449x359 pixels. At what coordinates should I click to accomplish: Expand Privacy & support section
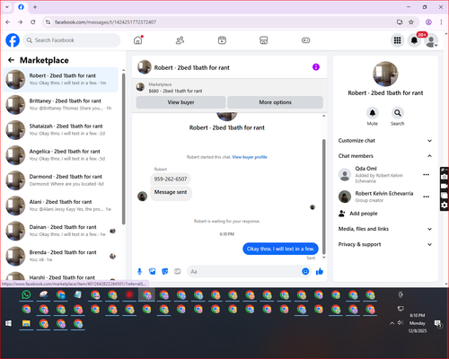pos(385,244)
